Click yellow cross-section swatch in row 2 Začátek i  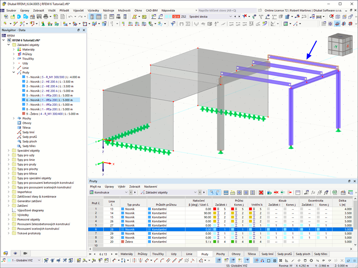coord(215,213)
